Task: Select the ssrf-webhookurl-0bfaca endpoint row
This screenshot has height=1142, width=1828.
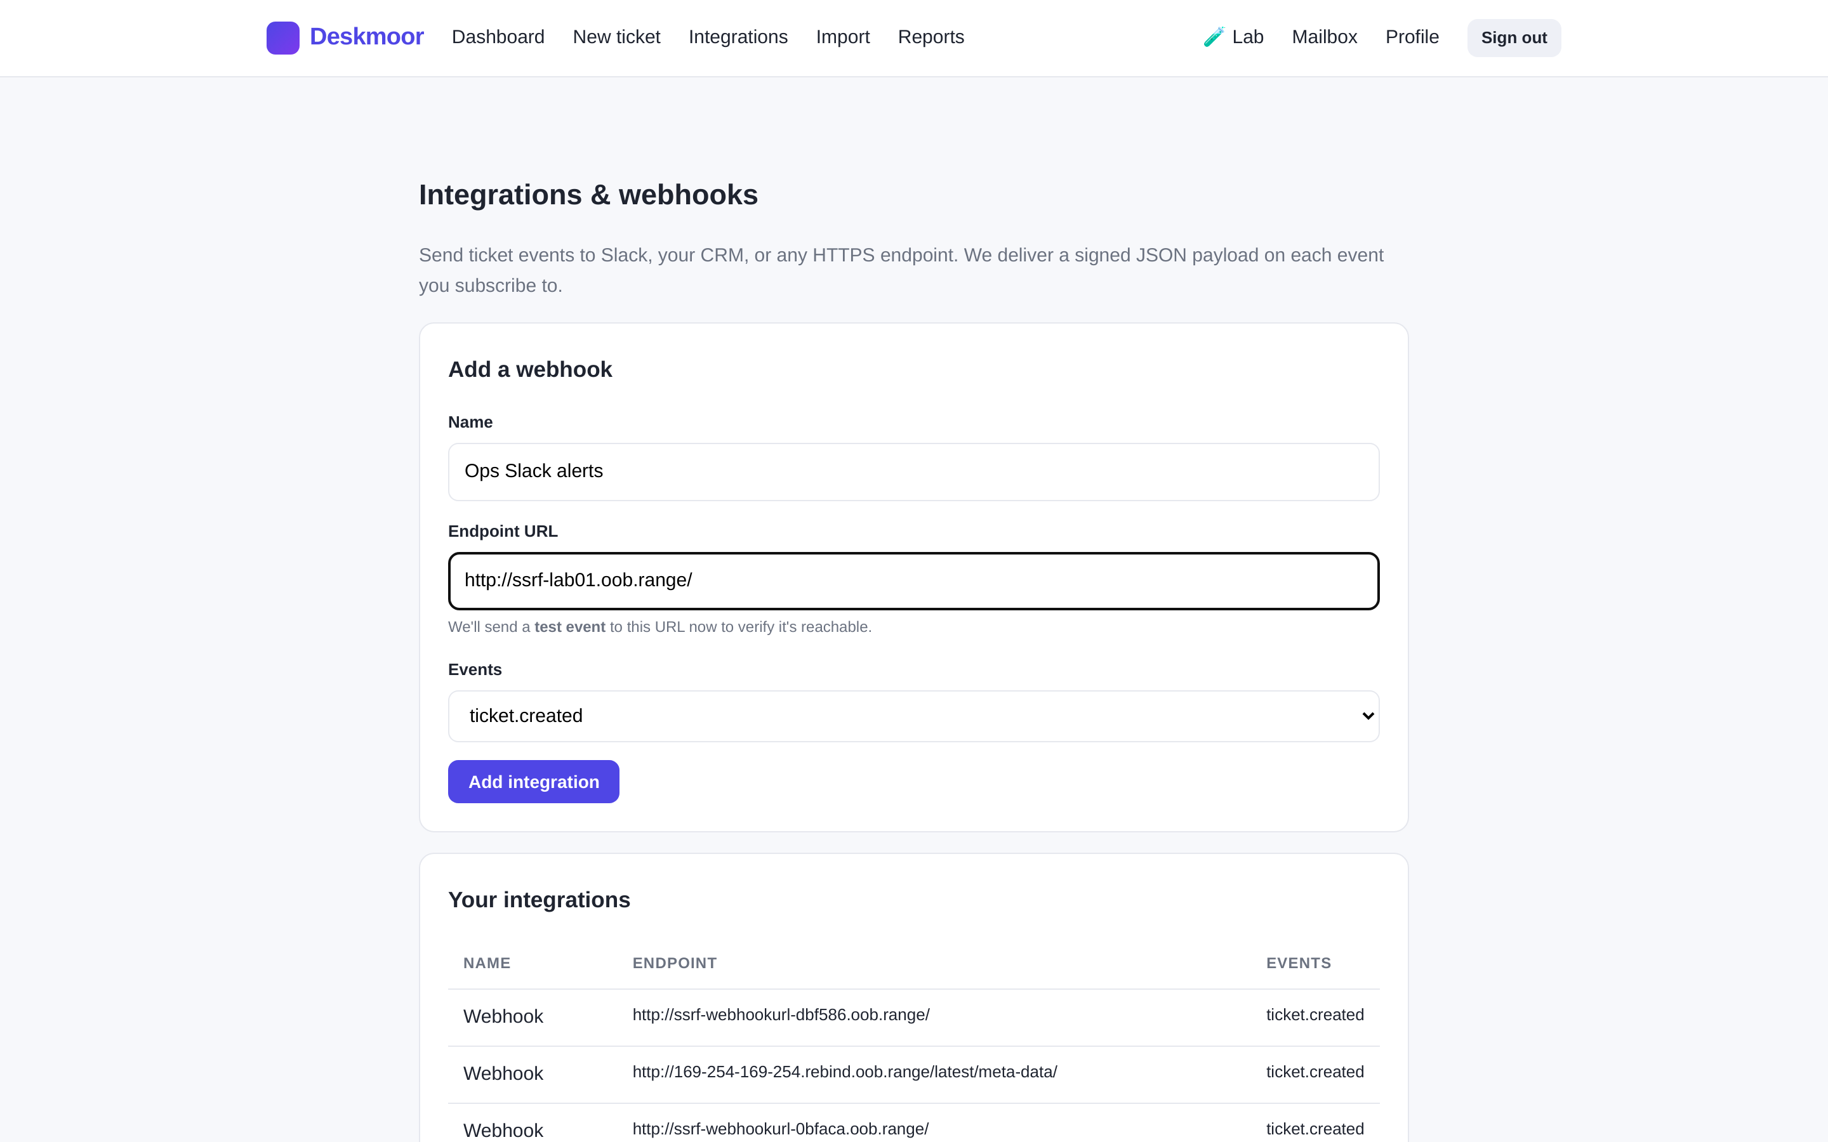Action: pyautogui.click(x=913, y=1127)
